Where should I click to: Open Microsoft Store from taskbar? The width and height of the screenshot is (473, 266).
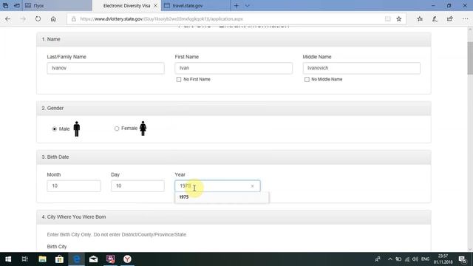[59, 259]
